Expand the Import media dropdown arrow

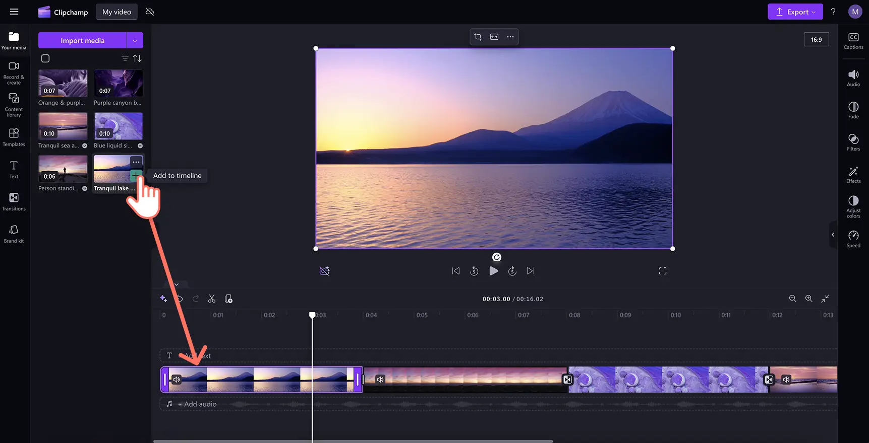[135, 40]
